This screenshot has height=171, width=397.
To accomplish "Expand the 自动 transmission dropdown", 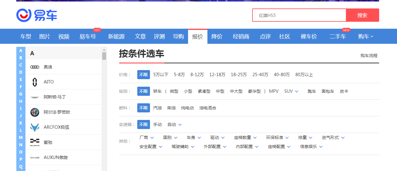I will pyautogui.click(x=174, y=124).
